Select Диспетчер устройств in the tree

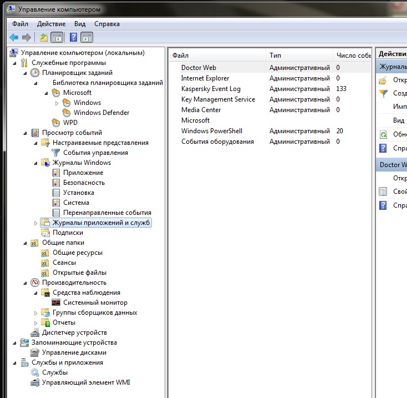pyautogui.click(x=74, y=332)
